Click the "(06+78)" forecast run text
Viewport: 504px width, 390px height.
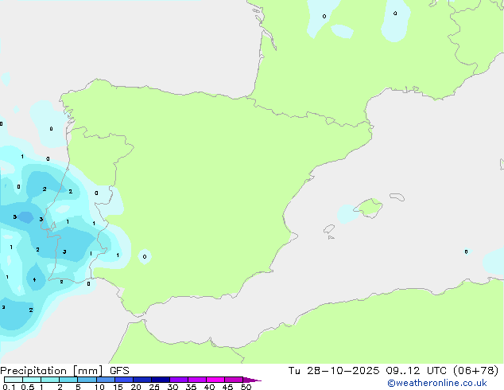[476, 371]
